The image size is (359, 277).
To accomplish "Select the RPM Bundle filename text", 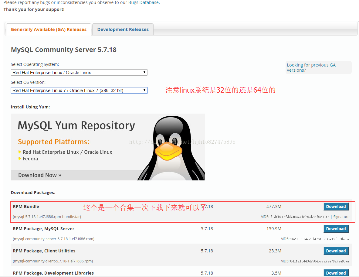I will [x=47, y=217].
